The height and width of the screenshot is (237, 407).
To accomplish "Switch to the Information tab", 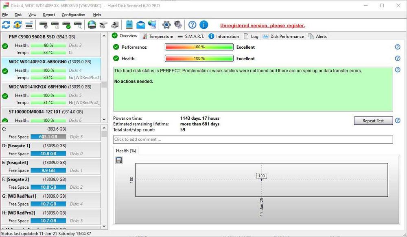I will click(x=224, y=37).
